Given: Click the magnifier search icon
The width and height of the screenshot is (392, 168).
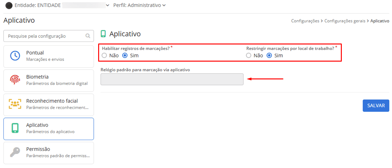Looking at the screenshot, I should click(88, 36).
